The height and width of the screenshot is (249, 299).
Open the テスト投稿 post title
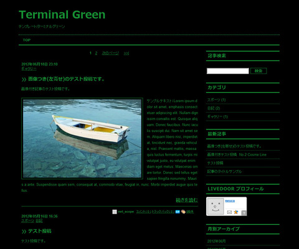point(40,231)
